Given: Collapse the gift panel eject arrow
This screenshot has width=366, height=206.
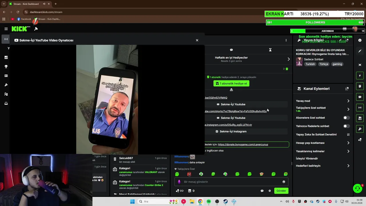Looking at the screenshot, I should (231, 90).
